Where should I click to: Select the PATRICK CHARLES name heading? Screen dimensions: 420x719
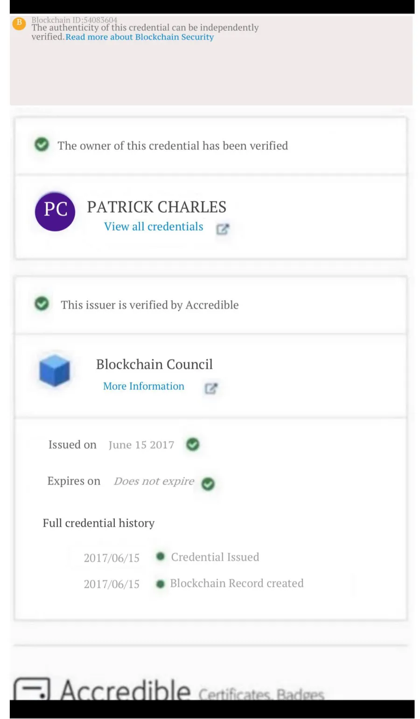[x=156, y=207]
